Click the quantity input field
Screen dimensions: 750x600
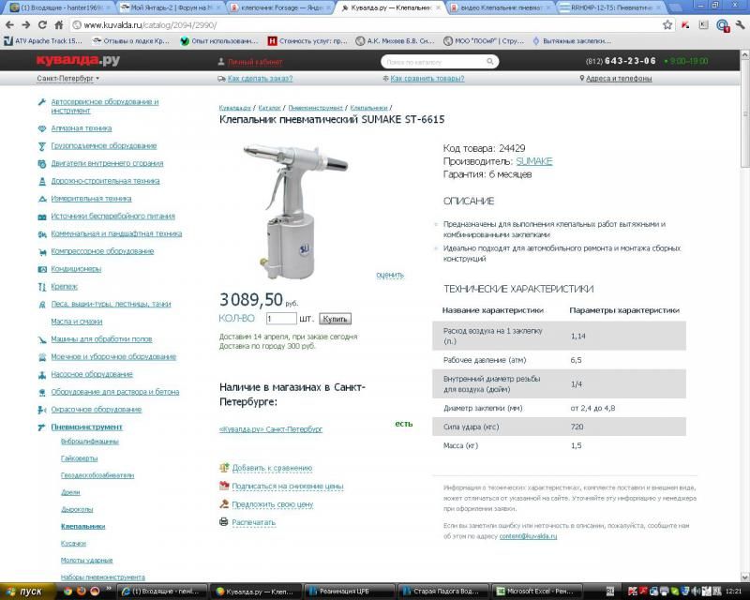coord(280,319)
